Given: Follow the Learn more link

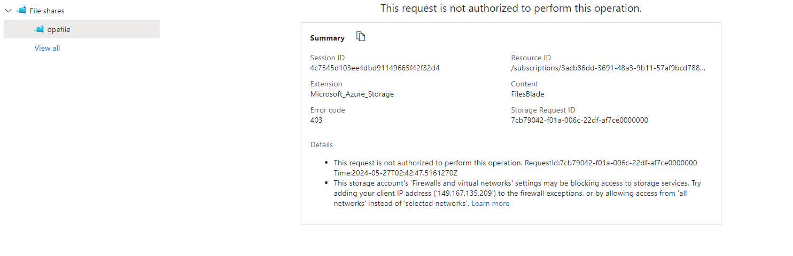Looking at the screenshot, I should (x=490, y=203).
